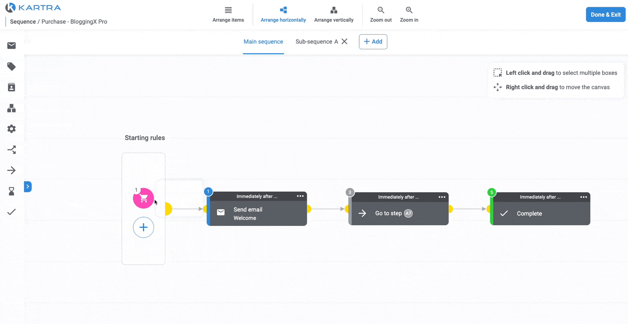The width and height of the screenshot is (628, 324).
Task: Click the Zoom in magnifier
Action: (x=409, y=14)
